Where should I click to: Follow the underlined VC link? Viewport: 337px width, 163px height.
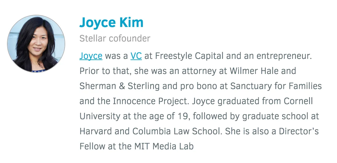[x=136, y=56]
